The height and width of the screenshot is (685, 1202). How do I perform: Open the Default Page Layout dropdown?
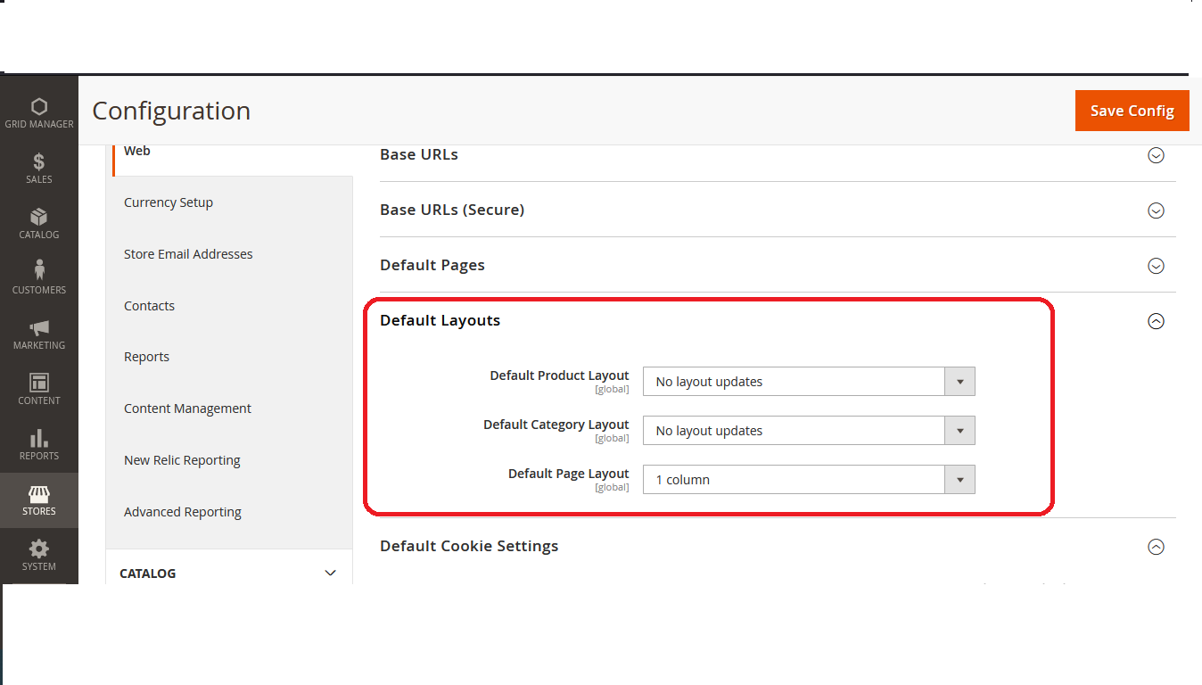pos(808,480)
